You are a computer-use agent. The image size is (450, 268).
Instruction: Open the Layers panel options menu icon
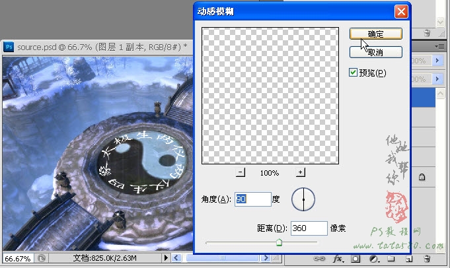tap(439, 46)
